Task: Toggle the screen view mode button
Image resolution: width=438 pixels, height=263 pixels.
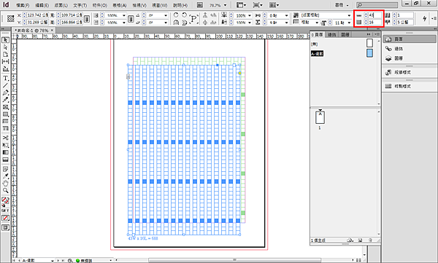Action: click(x=5, y=227)
